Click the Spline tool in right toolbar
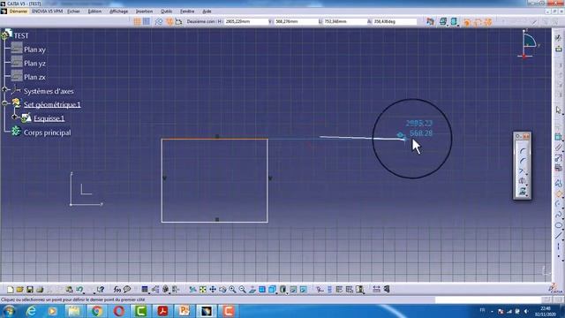Image resolution: width=565 pixels, height=318 pixels. click(559, 216)
